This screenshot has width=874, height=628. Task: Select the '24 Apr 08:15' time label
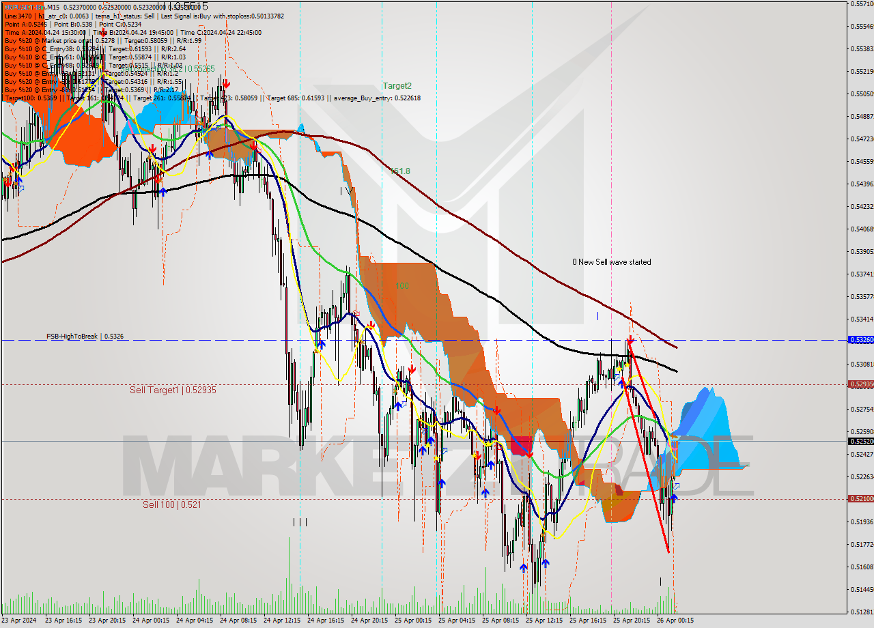[x=239, y=620]
